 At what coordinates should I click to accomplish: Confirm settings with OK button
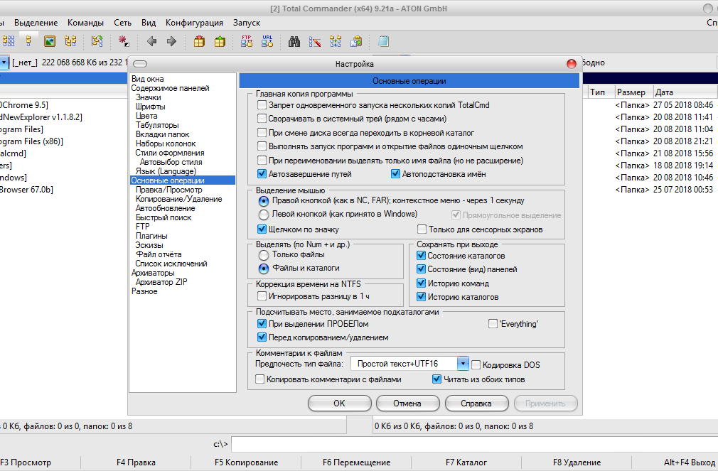point(339,404)
